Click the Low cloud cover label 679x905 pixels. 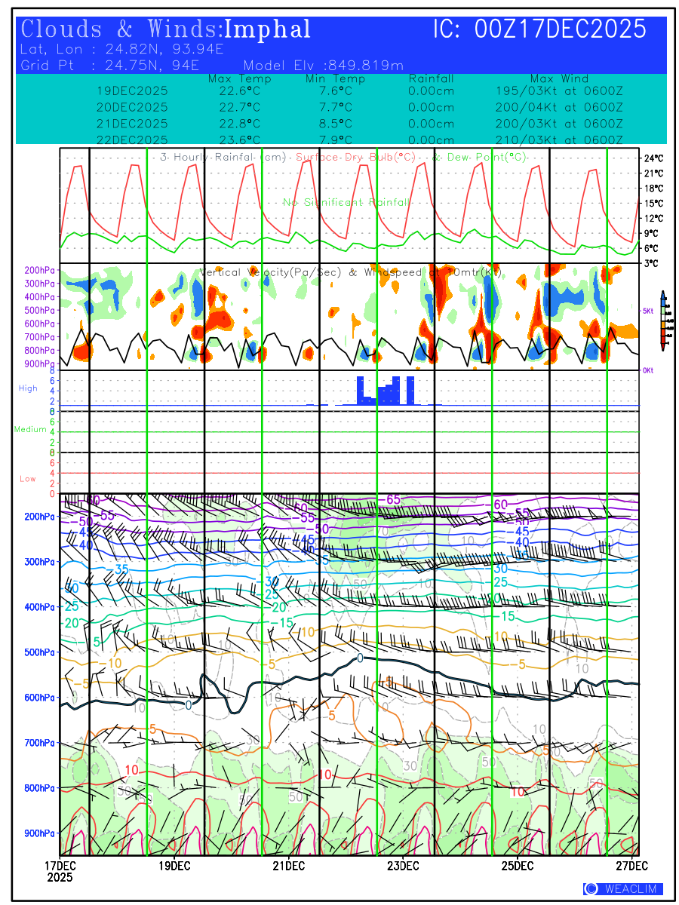pos(28,479)
